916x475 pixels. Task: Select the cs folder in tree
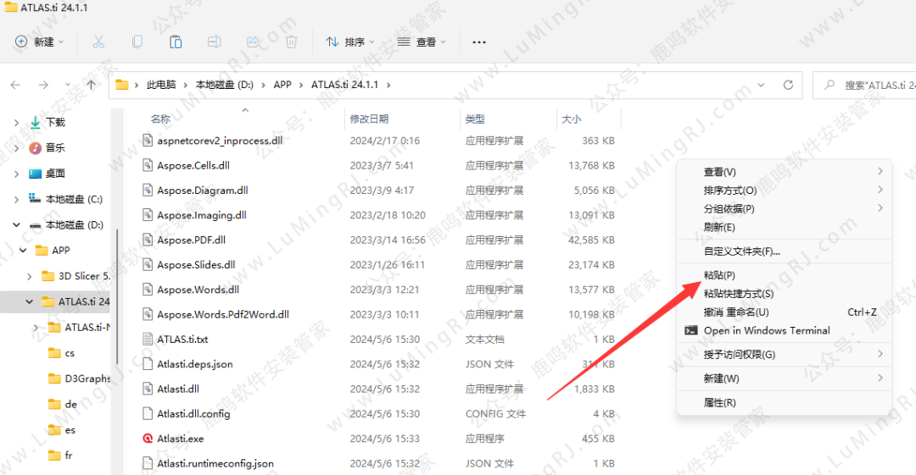tap(70, 353)
